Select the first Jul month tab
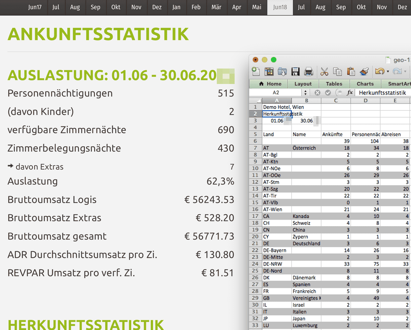Viewport: 411px width, 330px height. tap(56, 7)
